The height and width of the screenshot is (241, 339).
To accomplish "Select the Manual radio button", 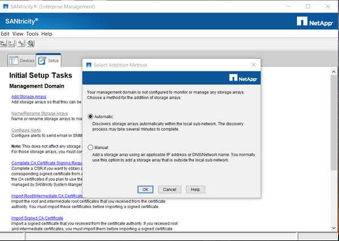I will pyautogui.click(x=90, y=148).
